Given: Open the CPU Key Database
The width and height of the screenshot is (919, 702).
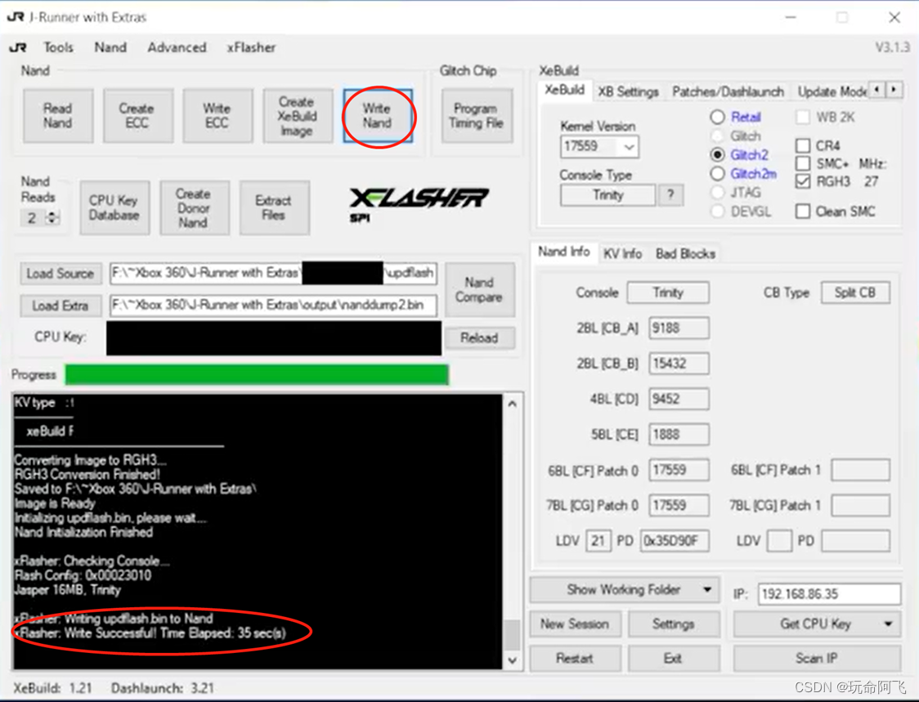Looking at the screenshot, I should coord(114,208).
